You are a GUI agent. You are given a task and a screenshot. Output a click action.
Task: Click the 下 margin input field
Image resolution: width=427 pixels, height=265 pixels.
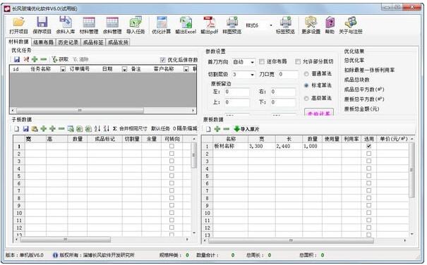tap(283, 102)
